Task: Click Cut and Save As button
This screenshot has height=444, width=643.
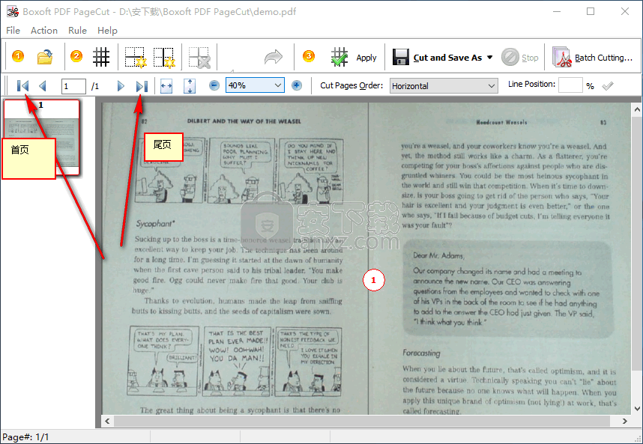Action: click(447, 58)
